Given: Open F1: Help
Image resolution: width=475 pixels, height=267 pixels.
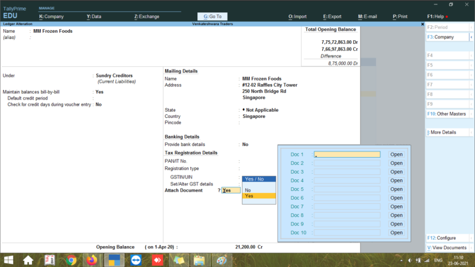Looking at the screenshot, I should pos(435,17).
